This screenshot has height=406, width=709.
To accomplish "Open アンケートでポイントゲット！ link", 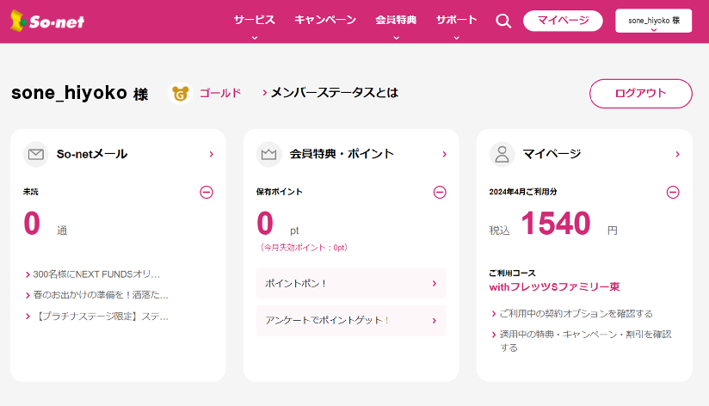I will pyautogui.click(x=351, y=320).
